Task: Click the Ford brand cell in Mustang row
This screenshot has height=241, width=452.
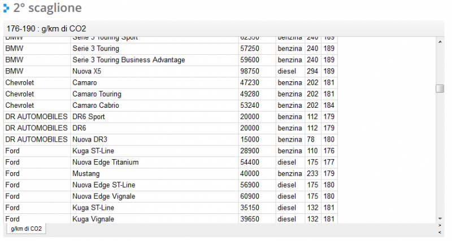Action: tap(37, 174)
